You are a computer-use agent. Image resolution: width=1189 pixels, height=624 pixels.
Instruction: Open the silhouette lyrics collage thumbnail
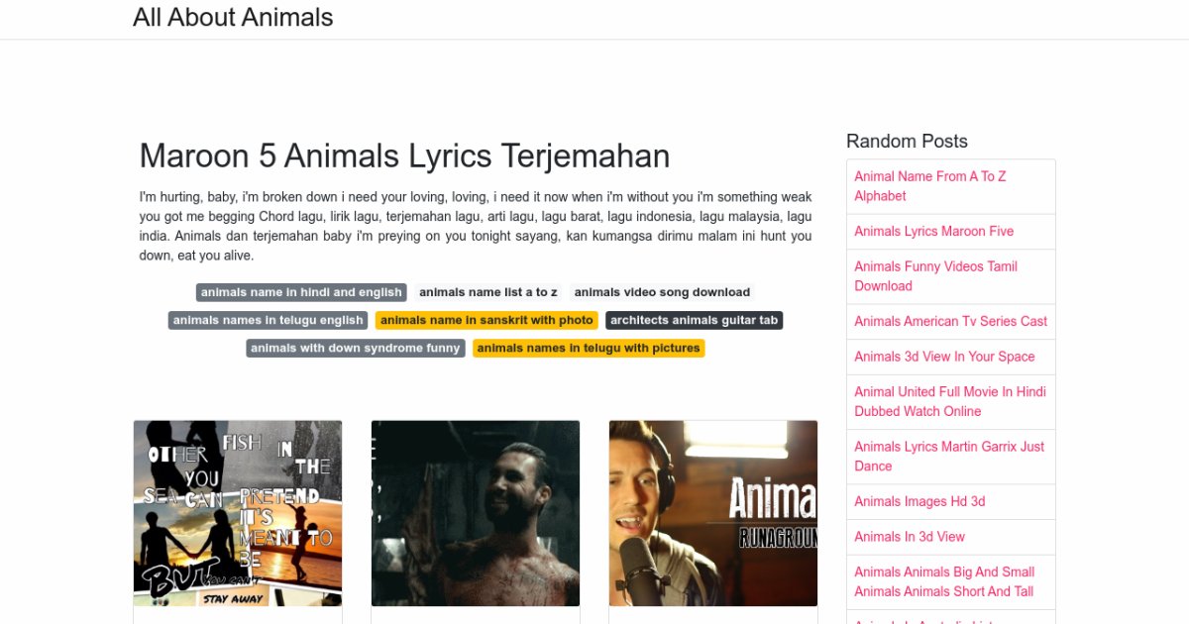238,513
